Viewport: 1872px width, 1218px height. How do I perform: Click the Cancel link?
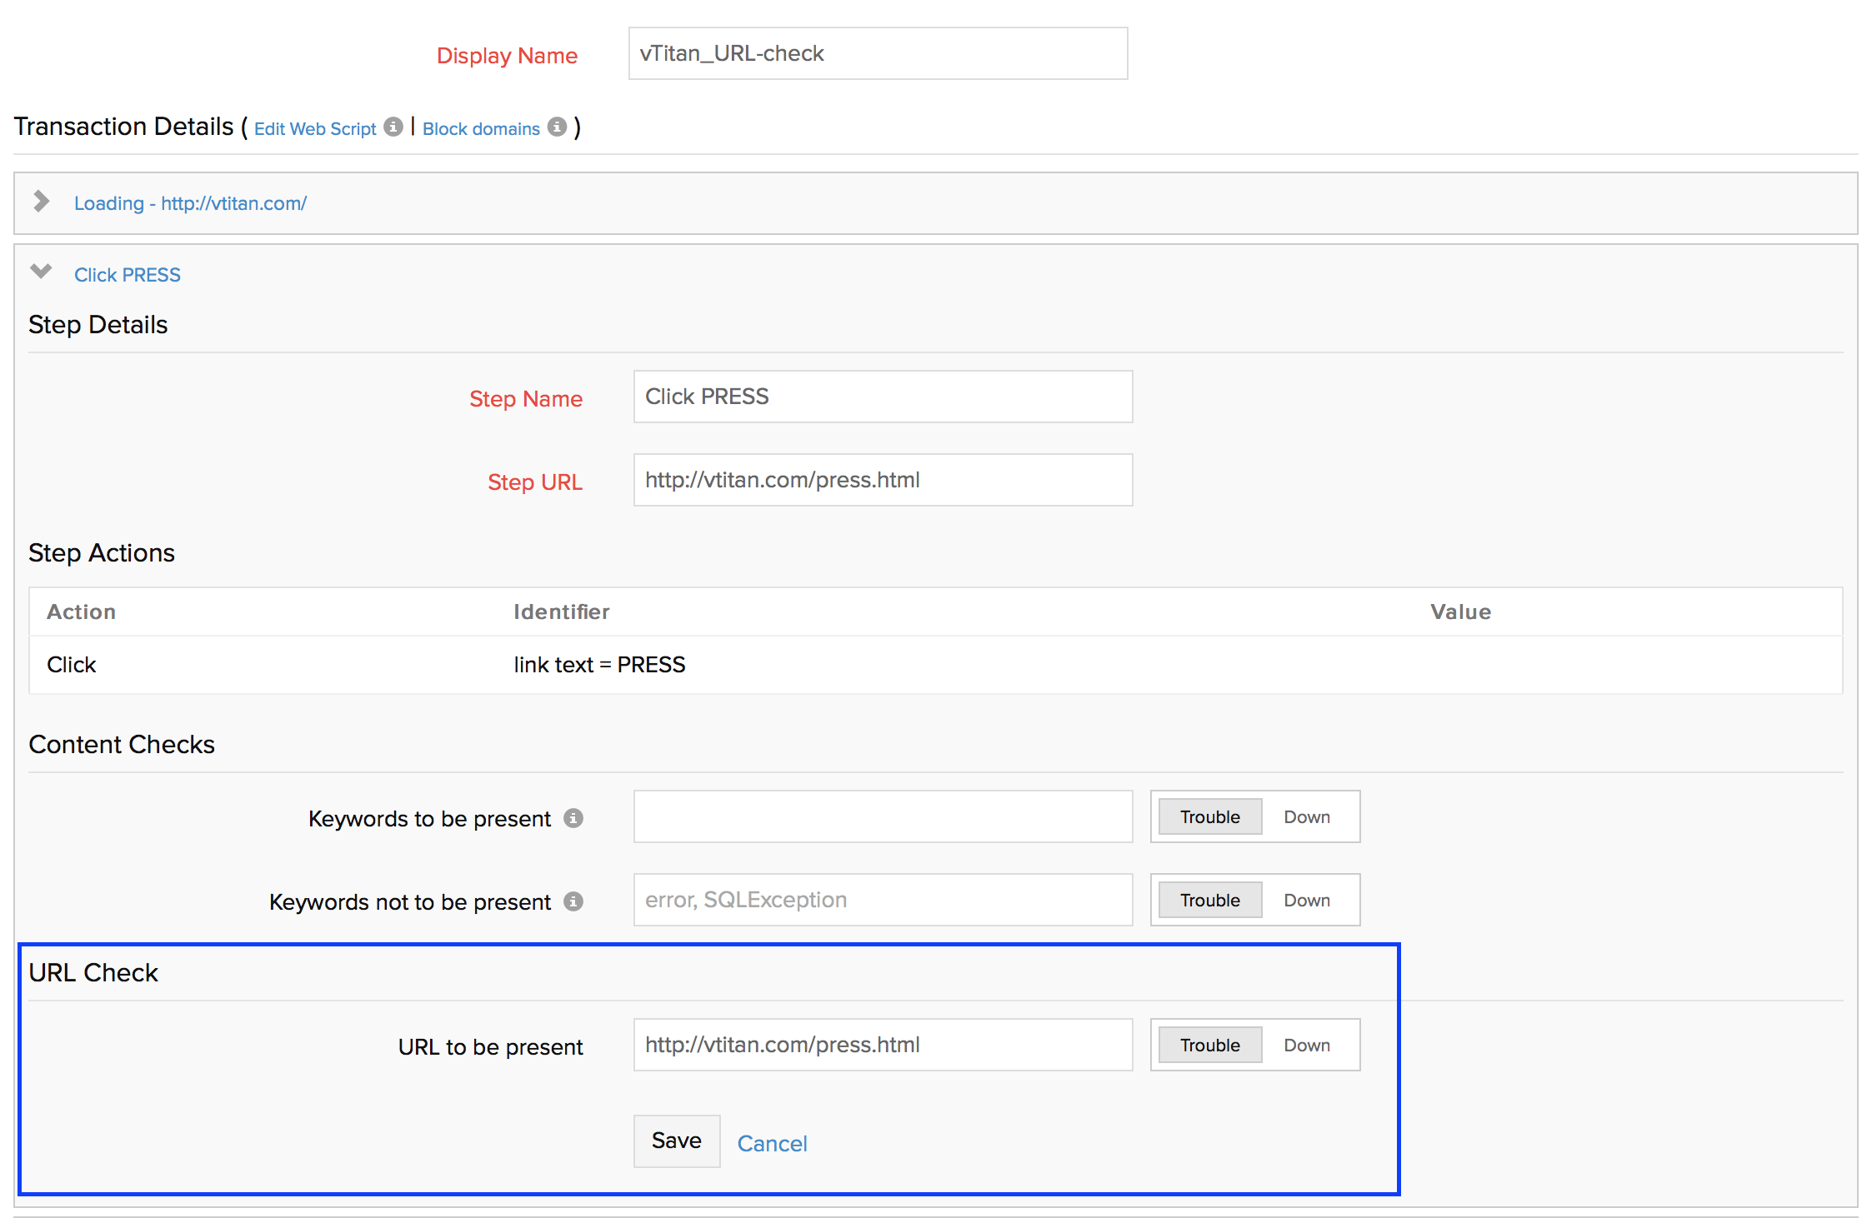(772, 1144)
